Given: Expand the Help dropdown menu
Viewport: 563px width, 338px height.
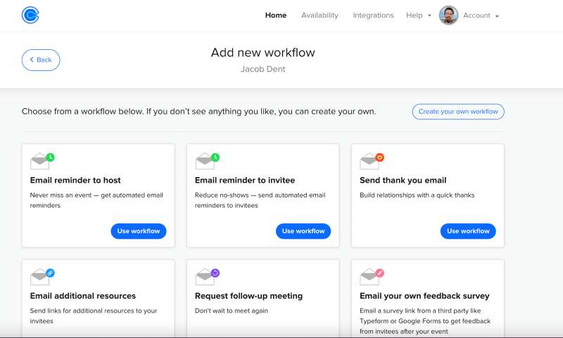Looking at the screenshot, I should click(x=418, y=15).
